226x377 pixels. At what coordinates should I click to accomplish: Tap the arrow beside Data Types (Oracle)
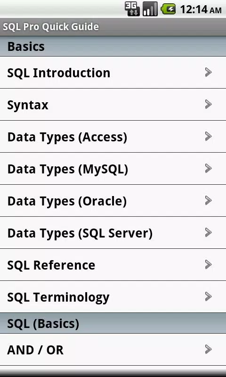209,200
